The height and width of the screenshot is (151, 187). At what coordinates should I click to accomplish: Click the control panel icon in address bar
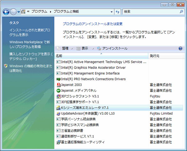(x=23, y=12)
